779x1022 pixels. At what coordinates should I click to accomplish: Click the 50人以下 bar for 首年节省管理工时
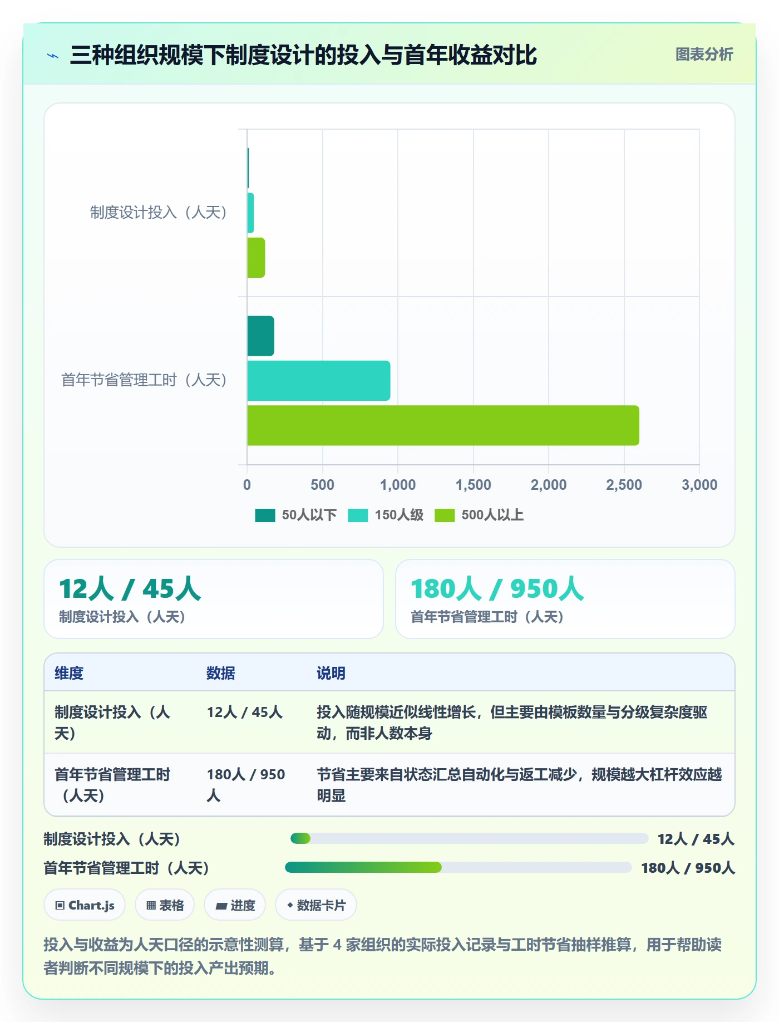(x=260, y=336)
